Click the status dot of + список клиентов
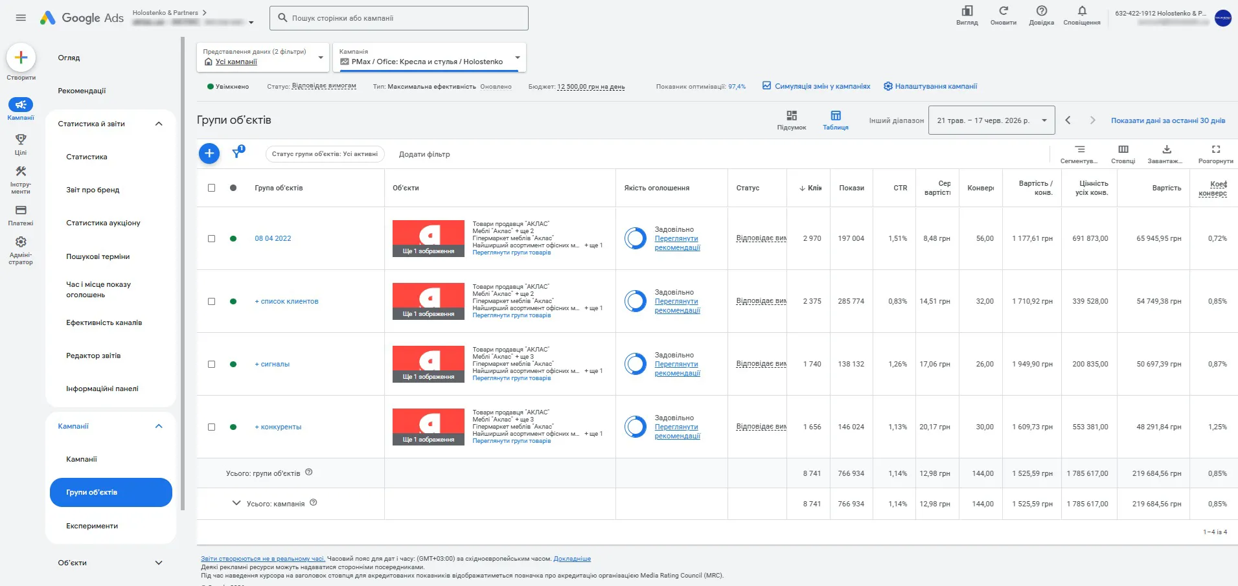 point(233,301)
